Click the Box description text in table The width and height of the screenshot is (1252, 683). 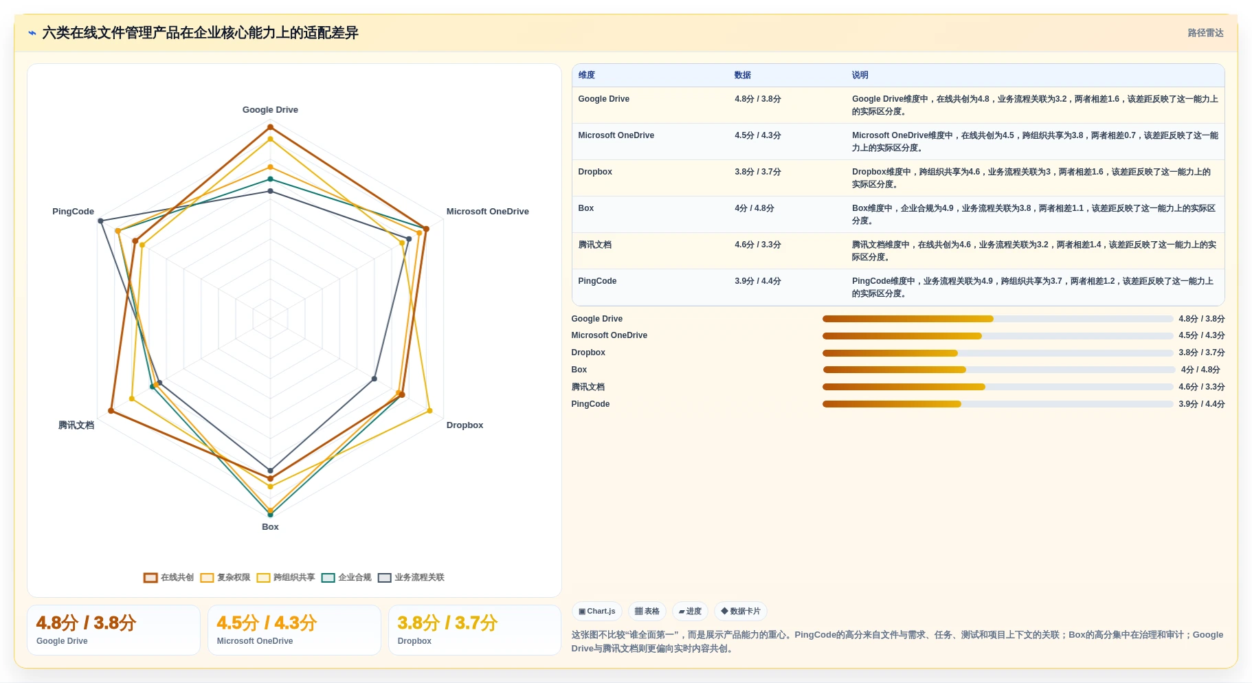pos(1034,214)
